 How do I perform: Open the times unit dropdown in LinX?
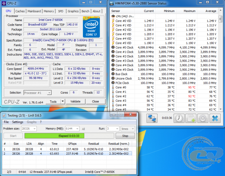[x=133, y=129]
